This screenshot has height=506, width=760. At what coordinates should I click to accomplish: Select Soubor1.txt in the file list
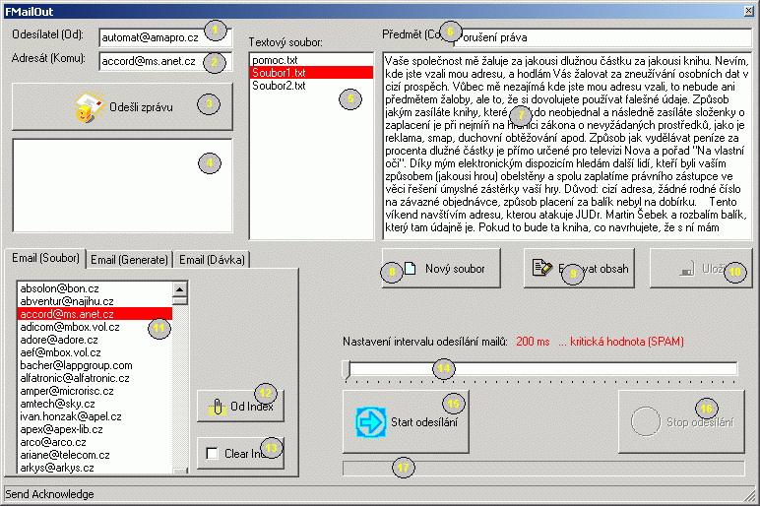point(312,73)
